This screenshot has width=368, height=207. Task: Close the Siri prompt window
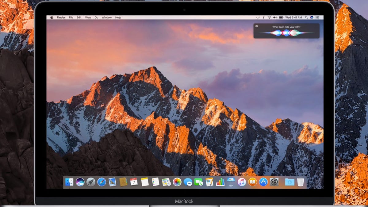257,26
